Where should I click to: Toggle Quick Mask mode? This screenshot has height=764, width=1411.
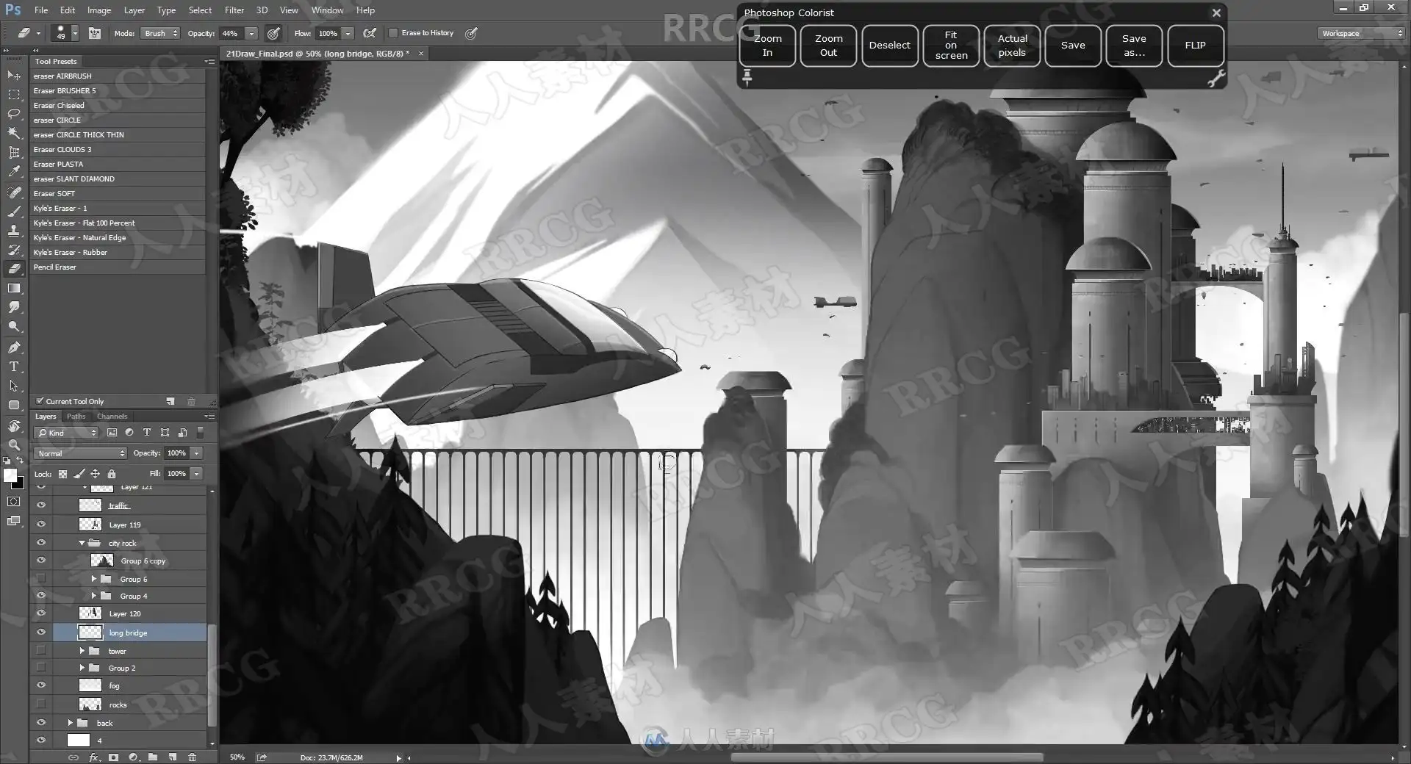14,502
